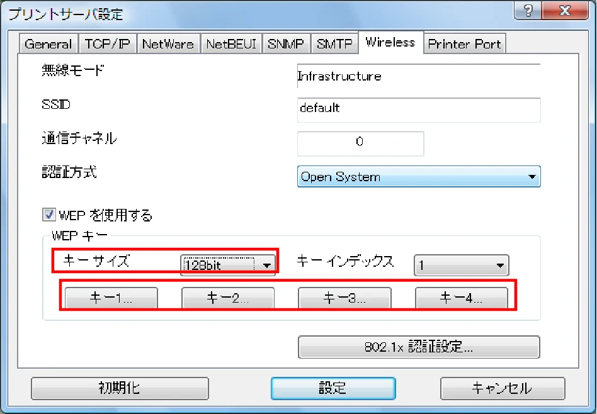This screenshot has height=414, width=597.
Task: Go to the NetBEUI tab
Action: click(x=231, y=44)
